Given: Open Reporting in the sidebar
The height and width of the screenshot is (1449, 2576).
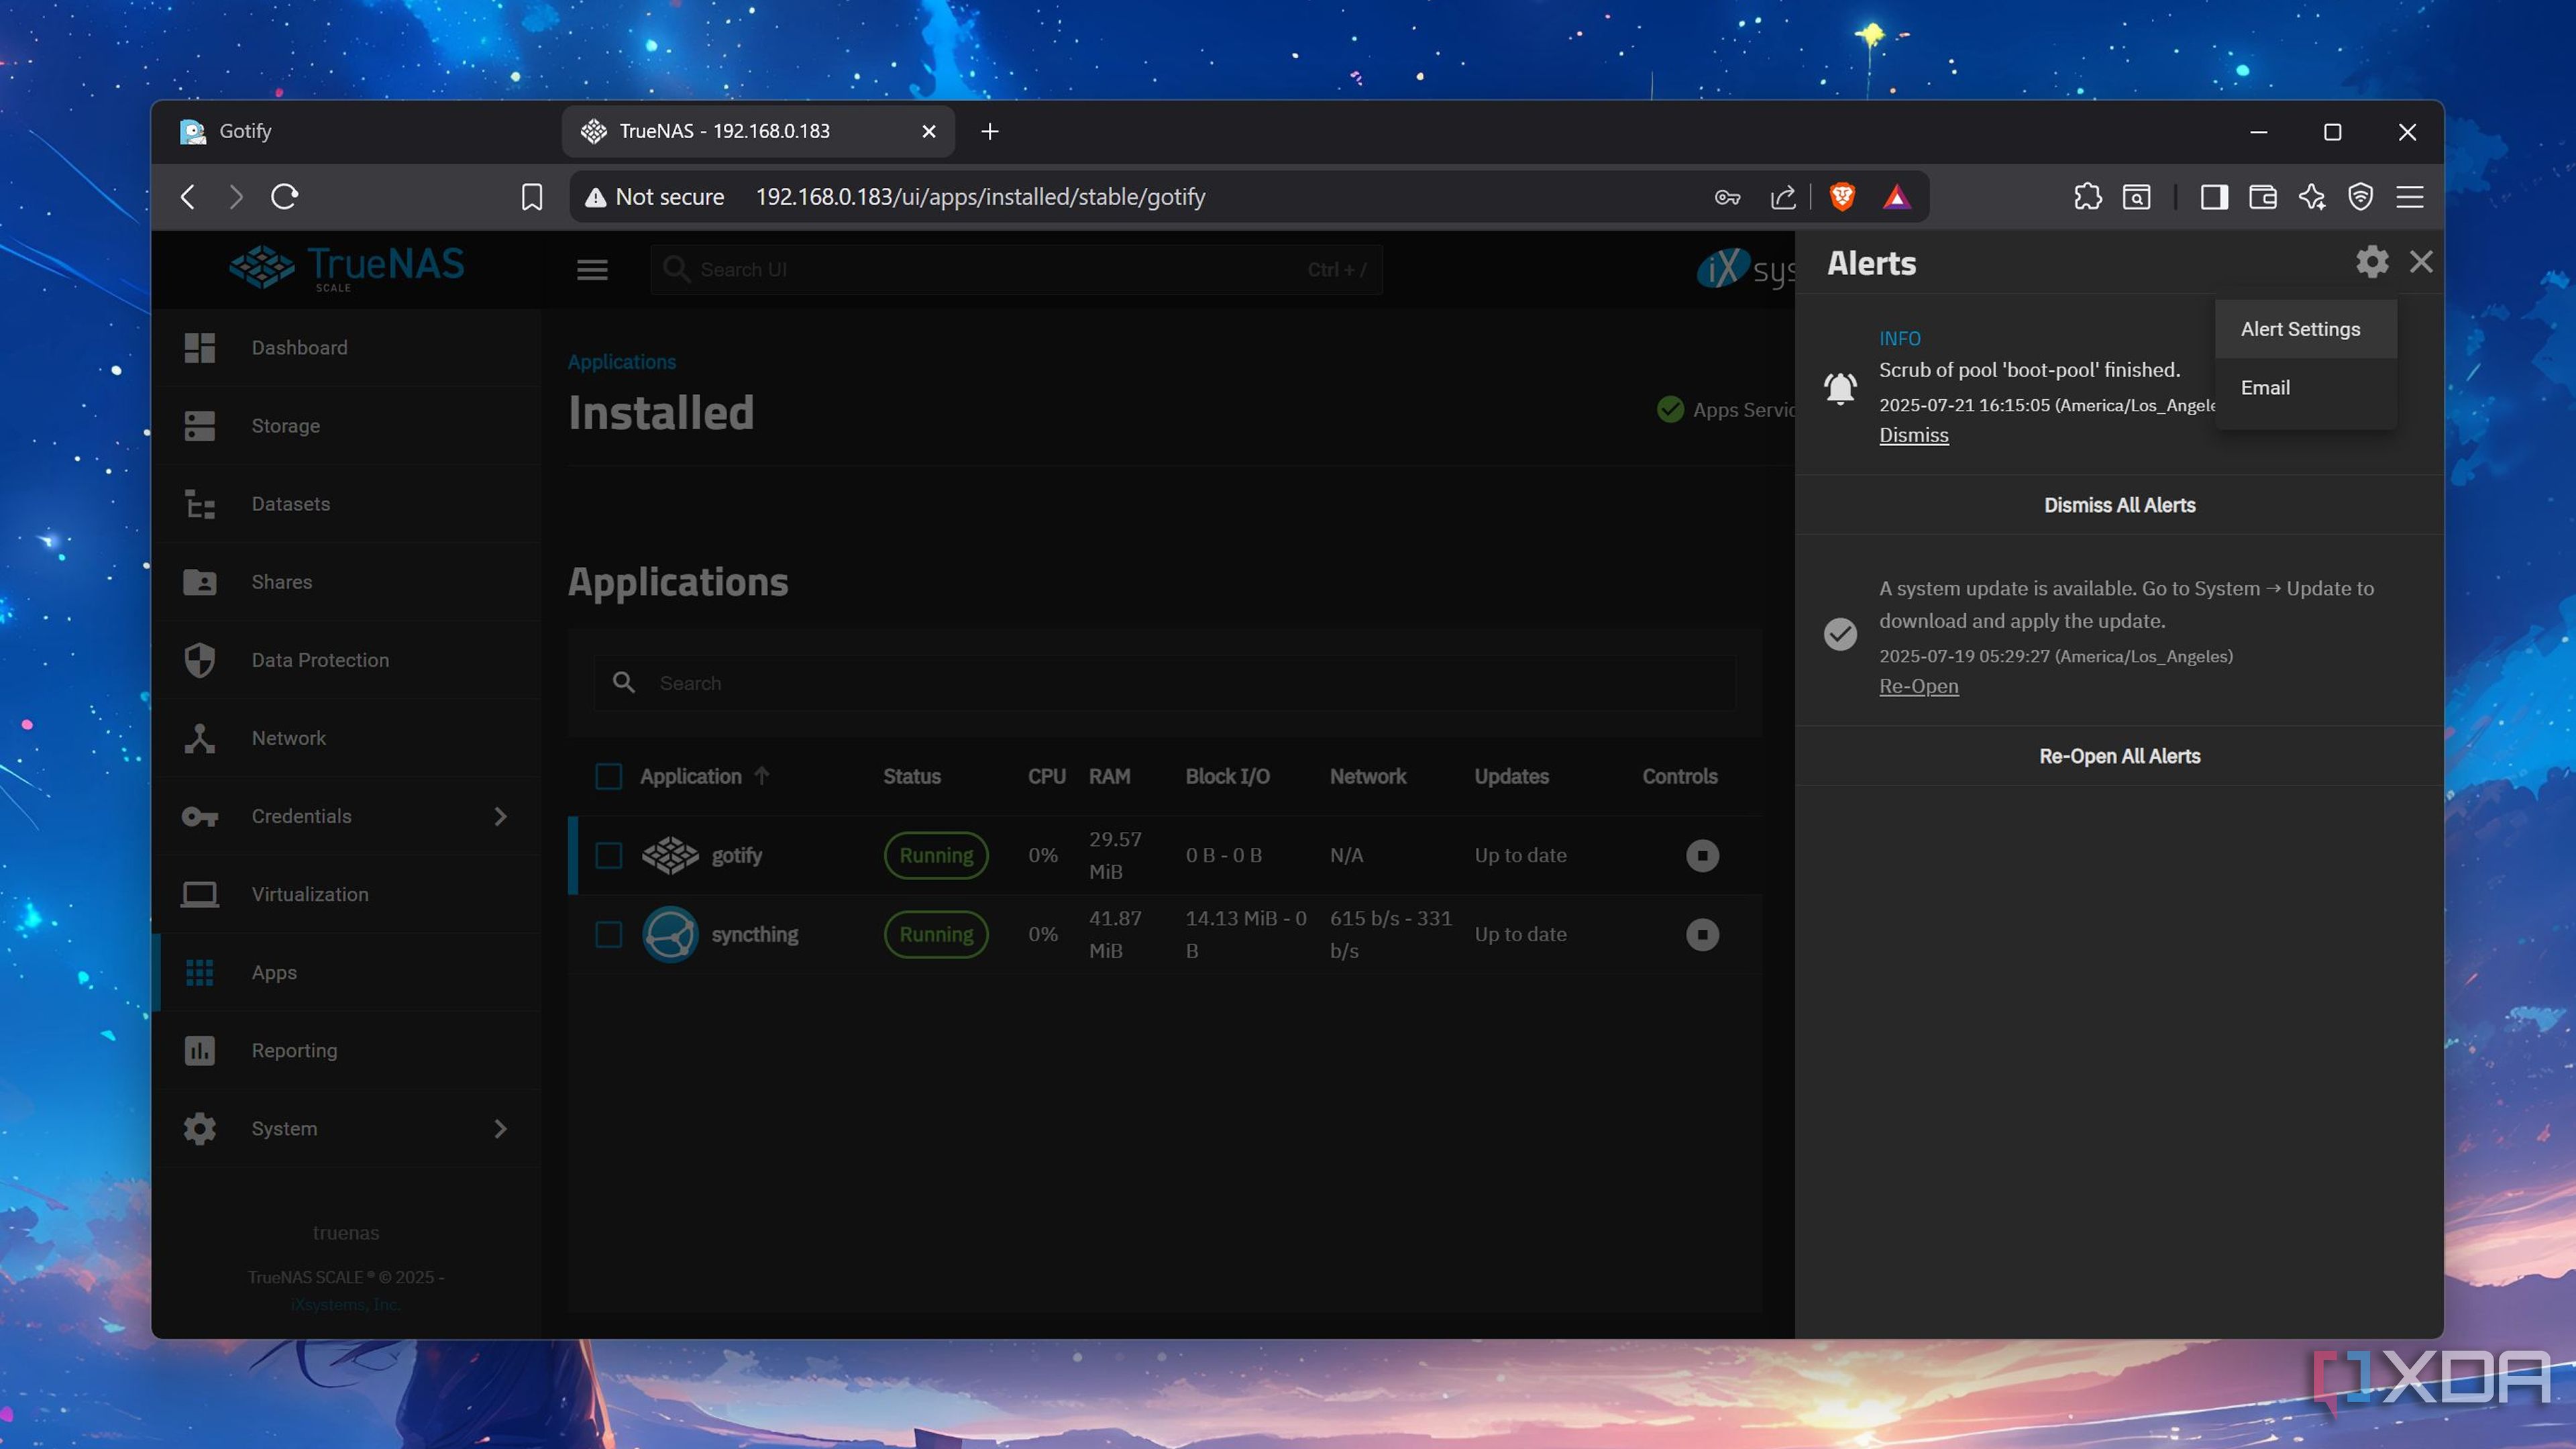Looking at the screenshot, I should click(346, 1050).
